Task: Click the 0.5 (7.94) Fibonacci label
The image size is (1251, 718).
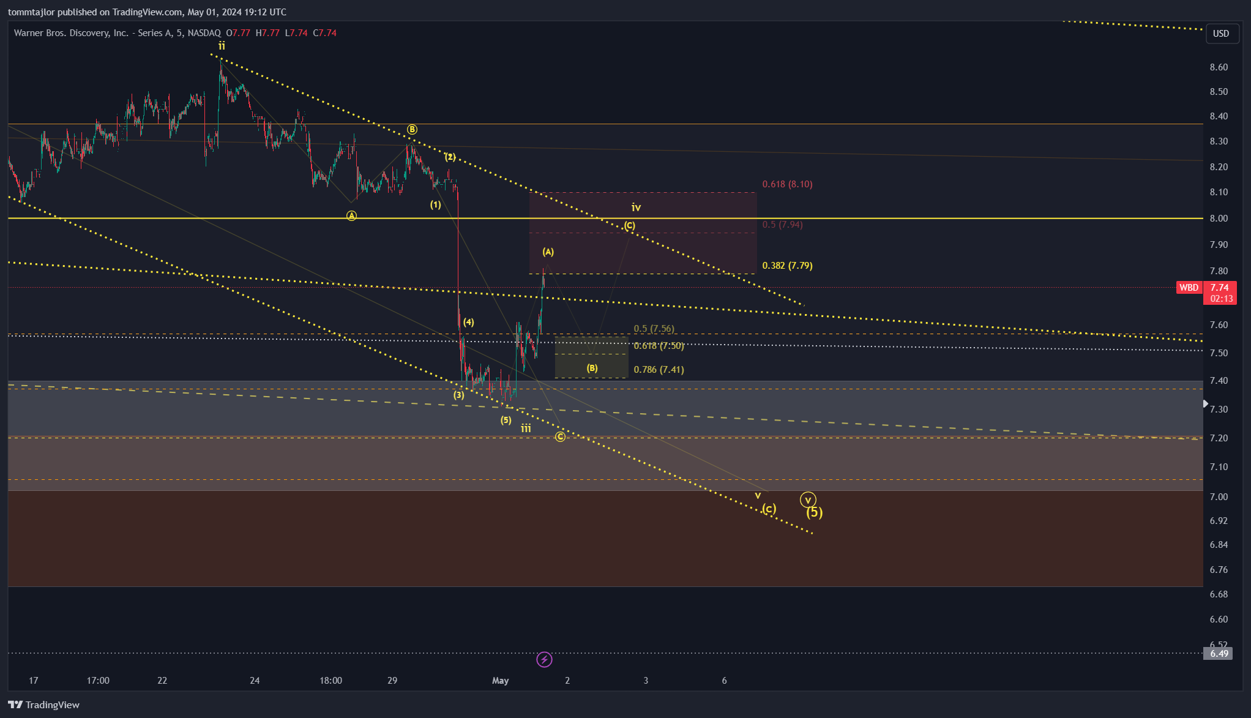Action: [782, 225]
